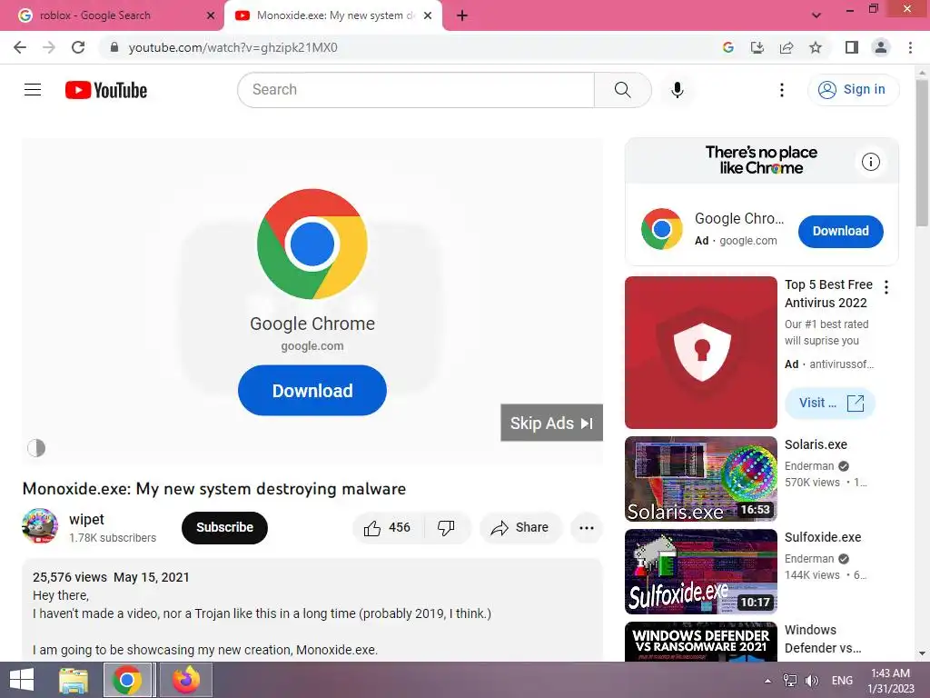
Task: Click Download in the video ad
Action: coord(312,391)
